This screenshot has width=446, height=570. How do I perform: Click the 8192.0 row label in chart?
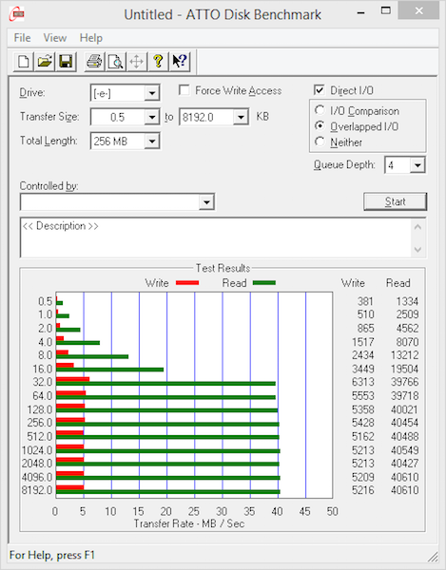point(37,490)
